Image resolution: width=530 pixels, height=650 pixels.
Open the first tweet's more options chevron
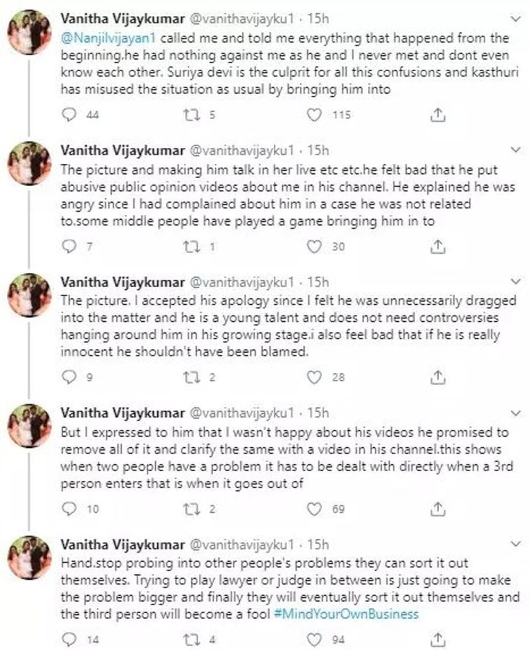[516, 19]
